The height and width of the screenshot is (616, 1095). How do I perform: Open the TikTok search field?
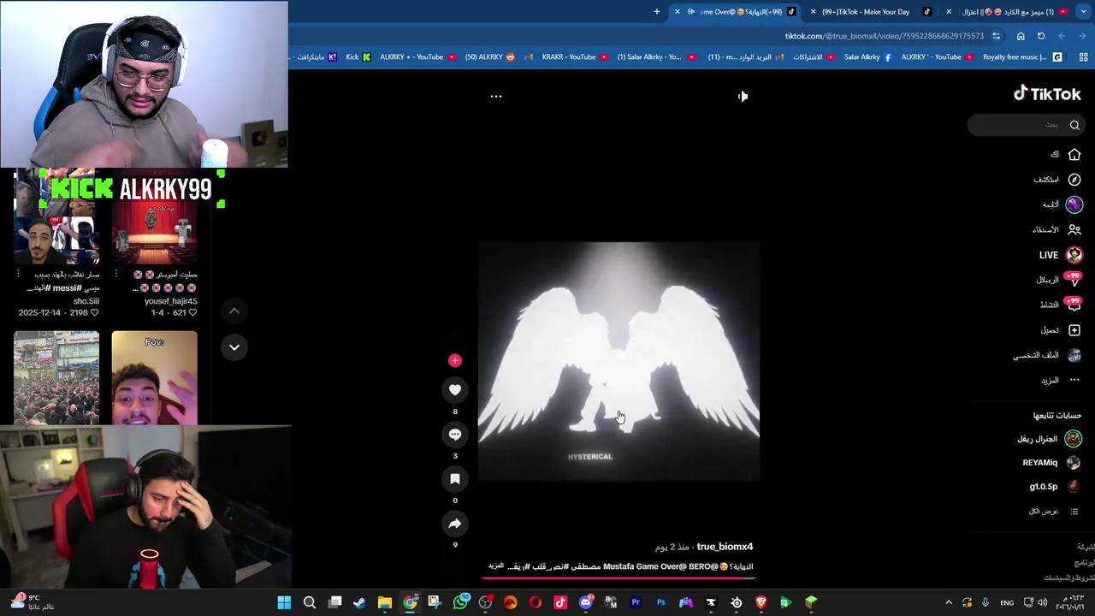pos(1027,125)
